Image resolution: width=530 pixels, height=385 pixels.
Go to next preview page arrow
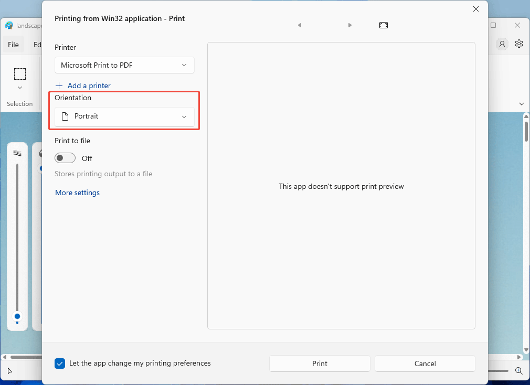point(350,25)
